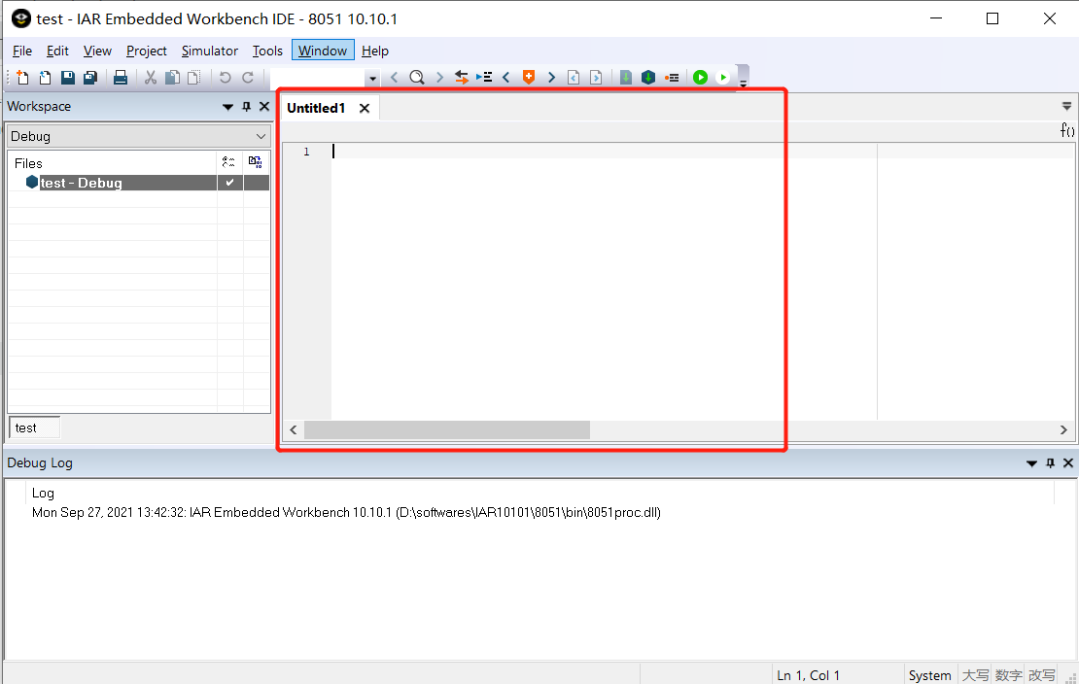
Task: Click the Go To line icon
Action: click(x=484, y=77)
